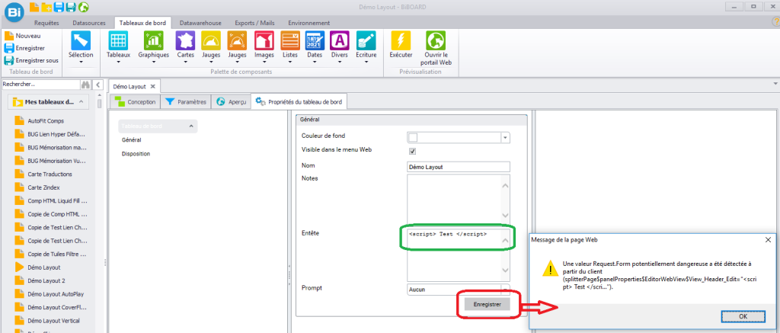Collapse the Mes tableaux de bord group
The image size is (780, 333).
(x=82, y=102)
